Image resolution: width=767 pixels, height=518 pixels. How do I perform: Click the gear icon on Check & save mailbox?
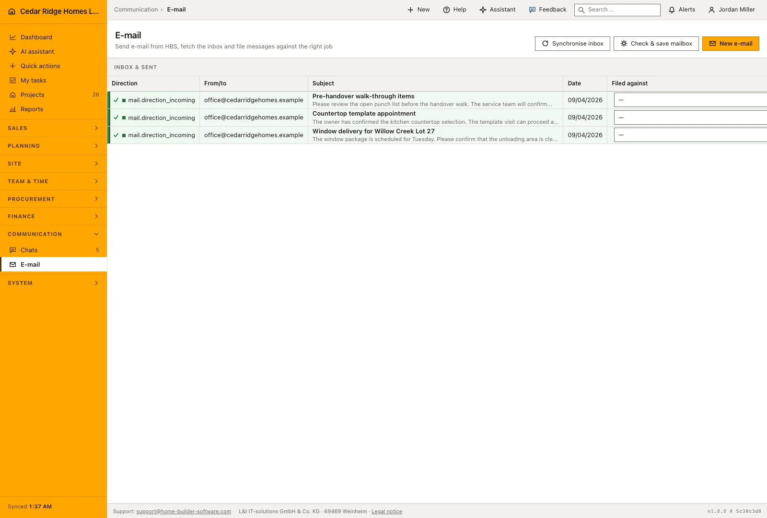624,44
